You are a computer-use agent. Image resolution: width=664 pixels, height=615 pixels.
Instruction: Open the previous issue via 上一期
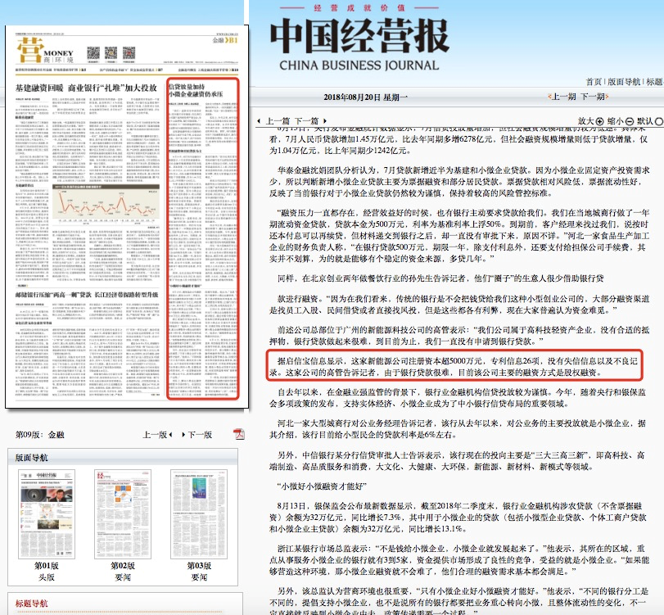(562, 97)
